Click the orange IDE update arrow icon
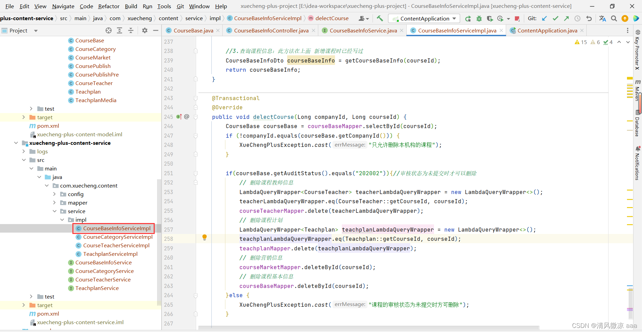This screenshot has width=642, height=332. (625, 18)
